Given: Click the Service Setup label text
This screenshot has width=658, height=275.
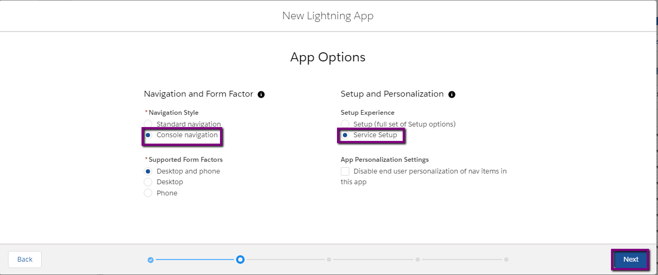Looking at the screenshot, I should click(x=375, y=135).
